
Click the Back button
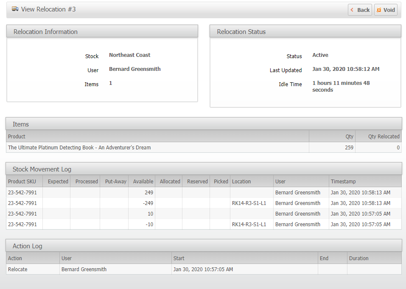click(360, 10)
